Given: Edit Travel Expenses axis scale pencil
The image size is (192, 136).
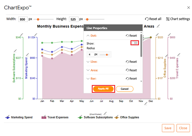Looking at the screenshot, I should (169, 35).
